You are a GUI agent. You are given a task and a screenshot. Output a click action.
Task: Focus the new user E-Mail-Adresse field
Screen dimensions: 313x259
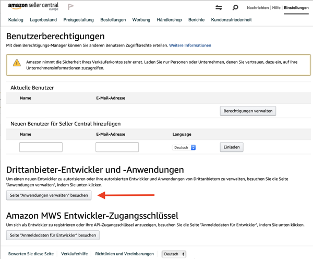[x=117, y=147]
